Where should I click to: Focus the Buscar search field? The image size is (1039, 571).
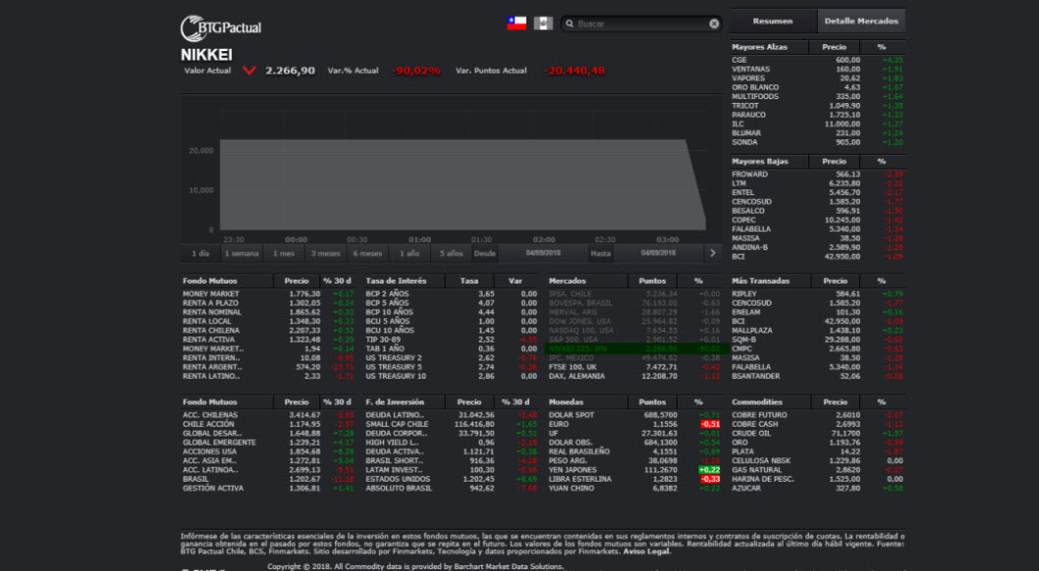click(641, 24)
